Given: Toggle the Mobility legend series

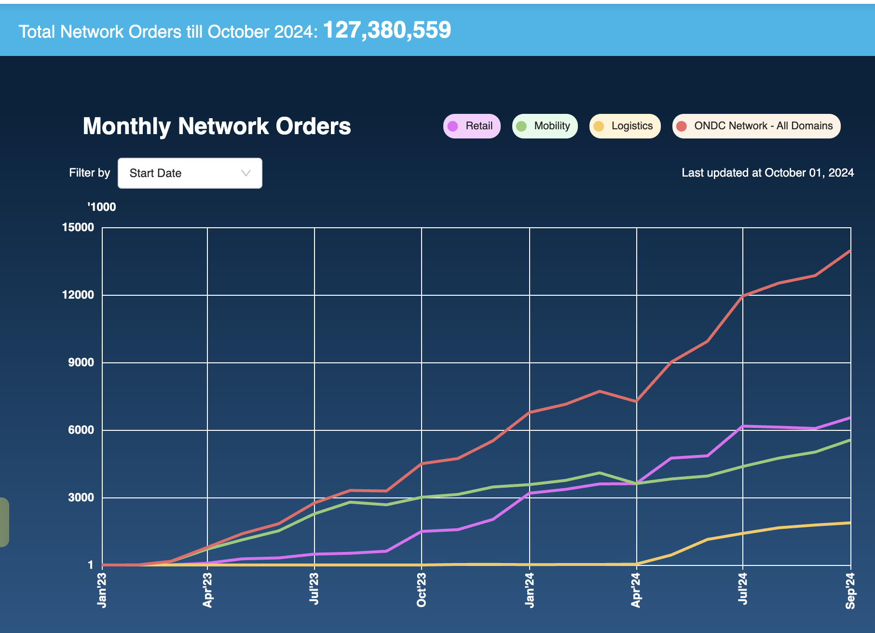Looking at the screenshot, I should point(545,126).
